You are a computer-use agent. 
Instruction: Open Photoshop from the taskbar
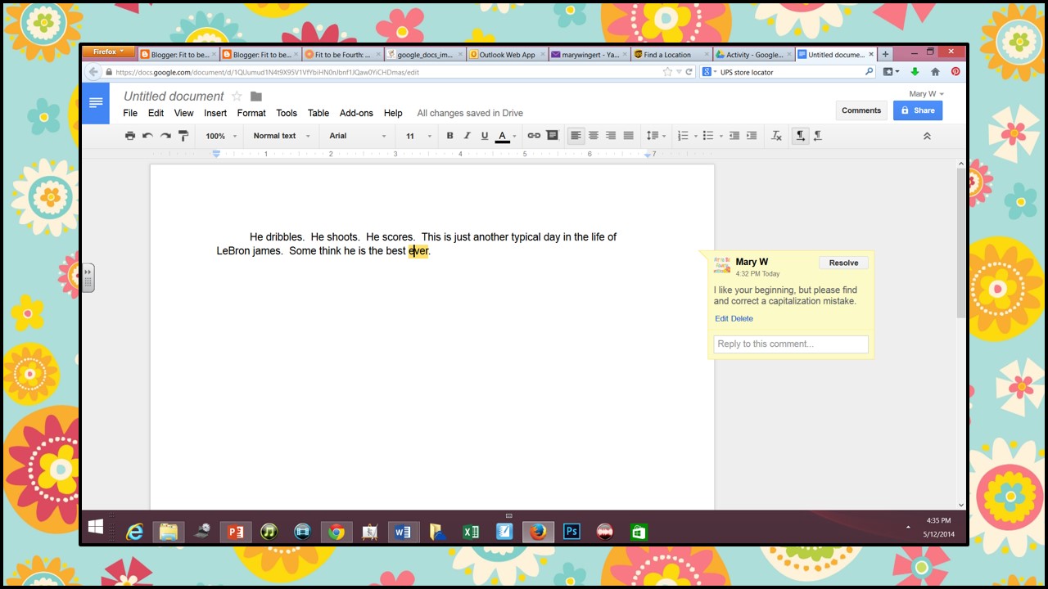(571, 532)
